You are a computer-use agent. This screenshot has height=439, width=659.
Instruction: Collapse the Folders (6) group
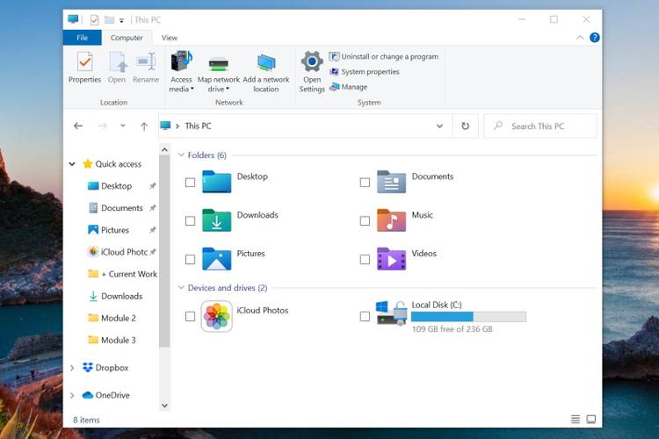click(x=182, y=155)
